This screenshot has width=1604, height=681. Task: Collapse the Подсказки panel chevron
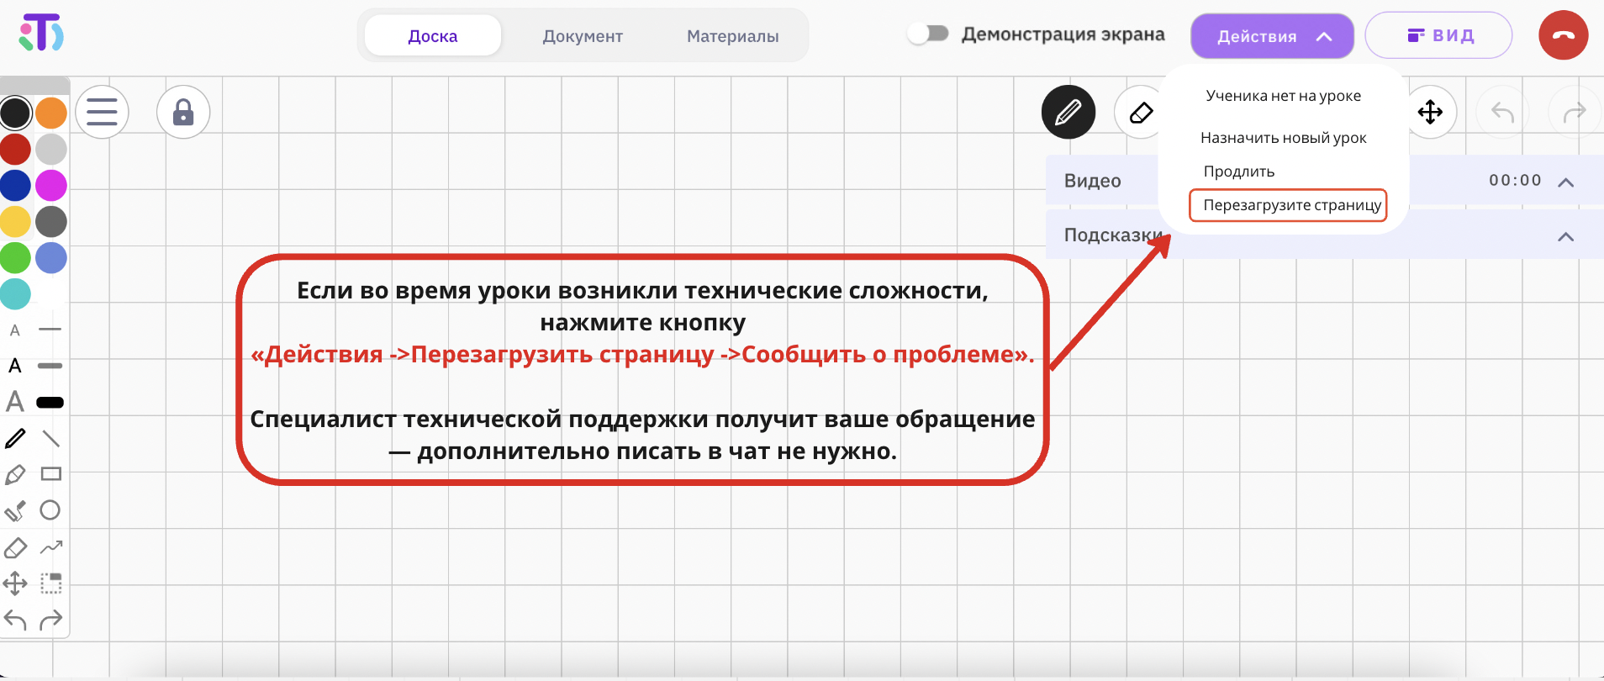point(1565,237)
